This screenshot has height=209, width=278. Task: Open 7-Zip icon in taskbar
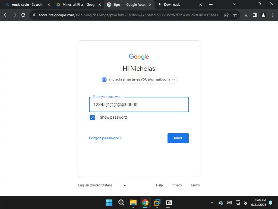click(x=169, y=202)
